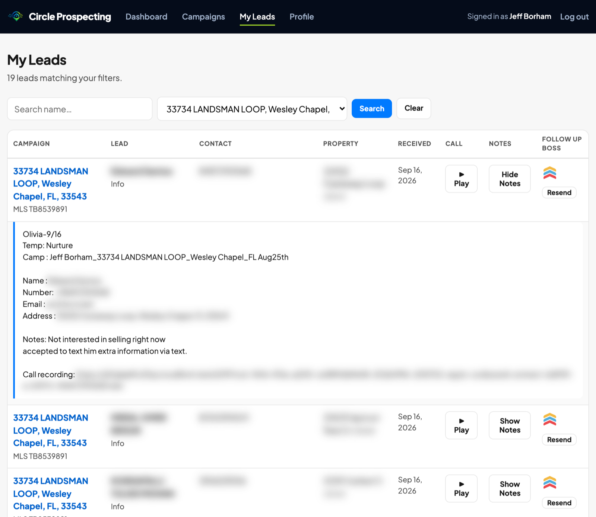Open second row 33734 LANDSMAN LOOP campaign link
596x517 pixels.
pyautogui.click(x=51, y=430)
